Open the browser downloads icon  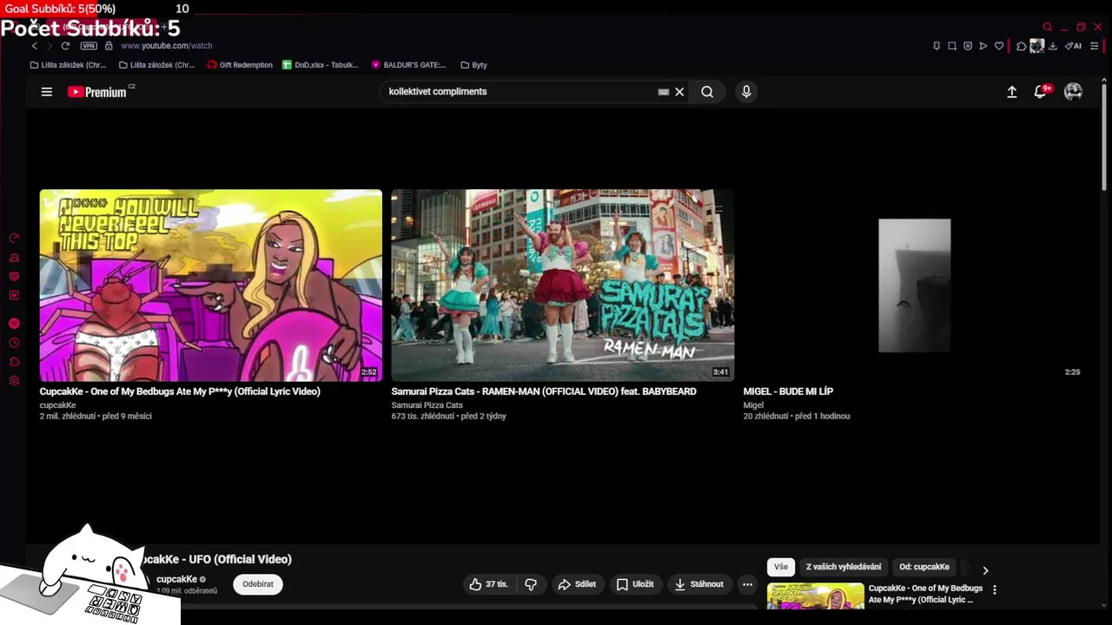[1053, 46]
